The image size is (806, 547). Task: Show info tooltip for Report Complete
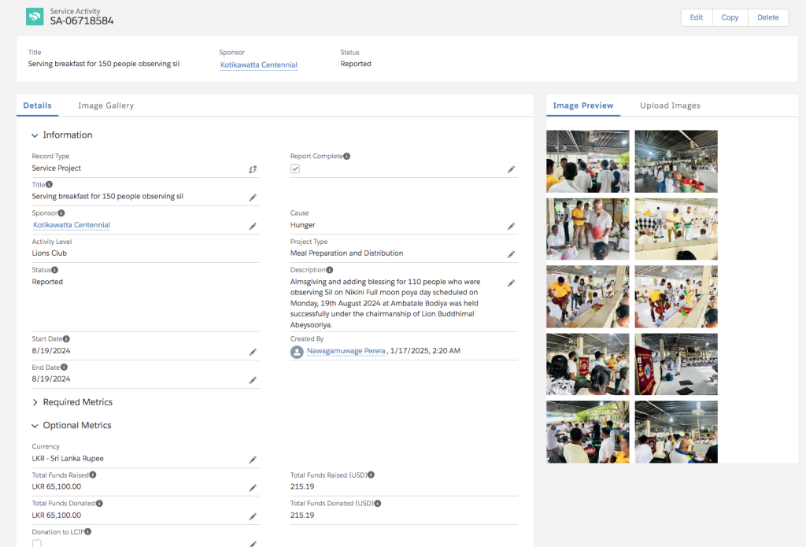[347, 157]
